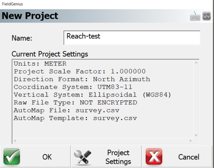Select the Direction Format North Azimuth line
The width and height of the screenshot is (214, 168).
[x=82, y=79]
